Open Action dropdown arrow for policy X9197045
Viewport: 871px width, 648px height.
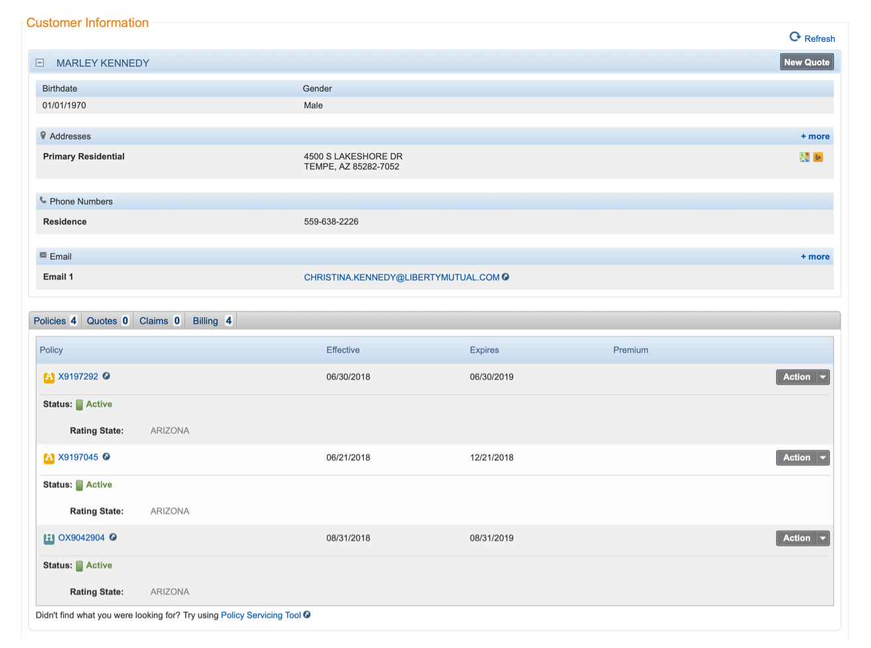point(823,457)
